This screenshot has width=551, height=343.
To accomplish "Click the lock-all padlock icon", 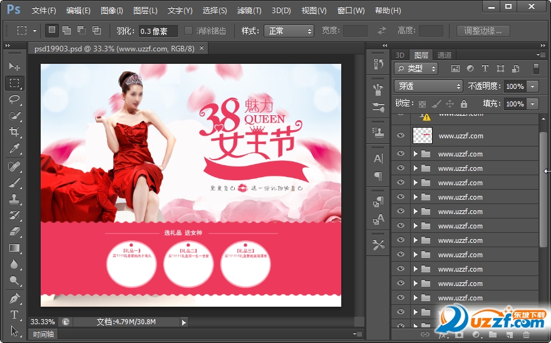I will tap(463, 104).
